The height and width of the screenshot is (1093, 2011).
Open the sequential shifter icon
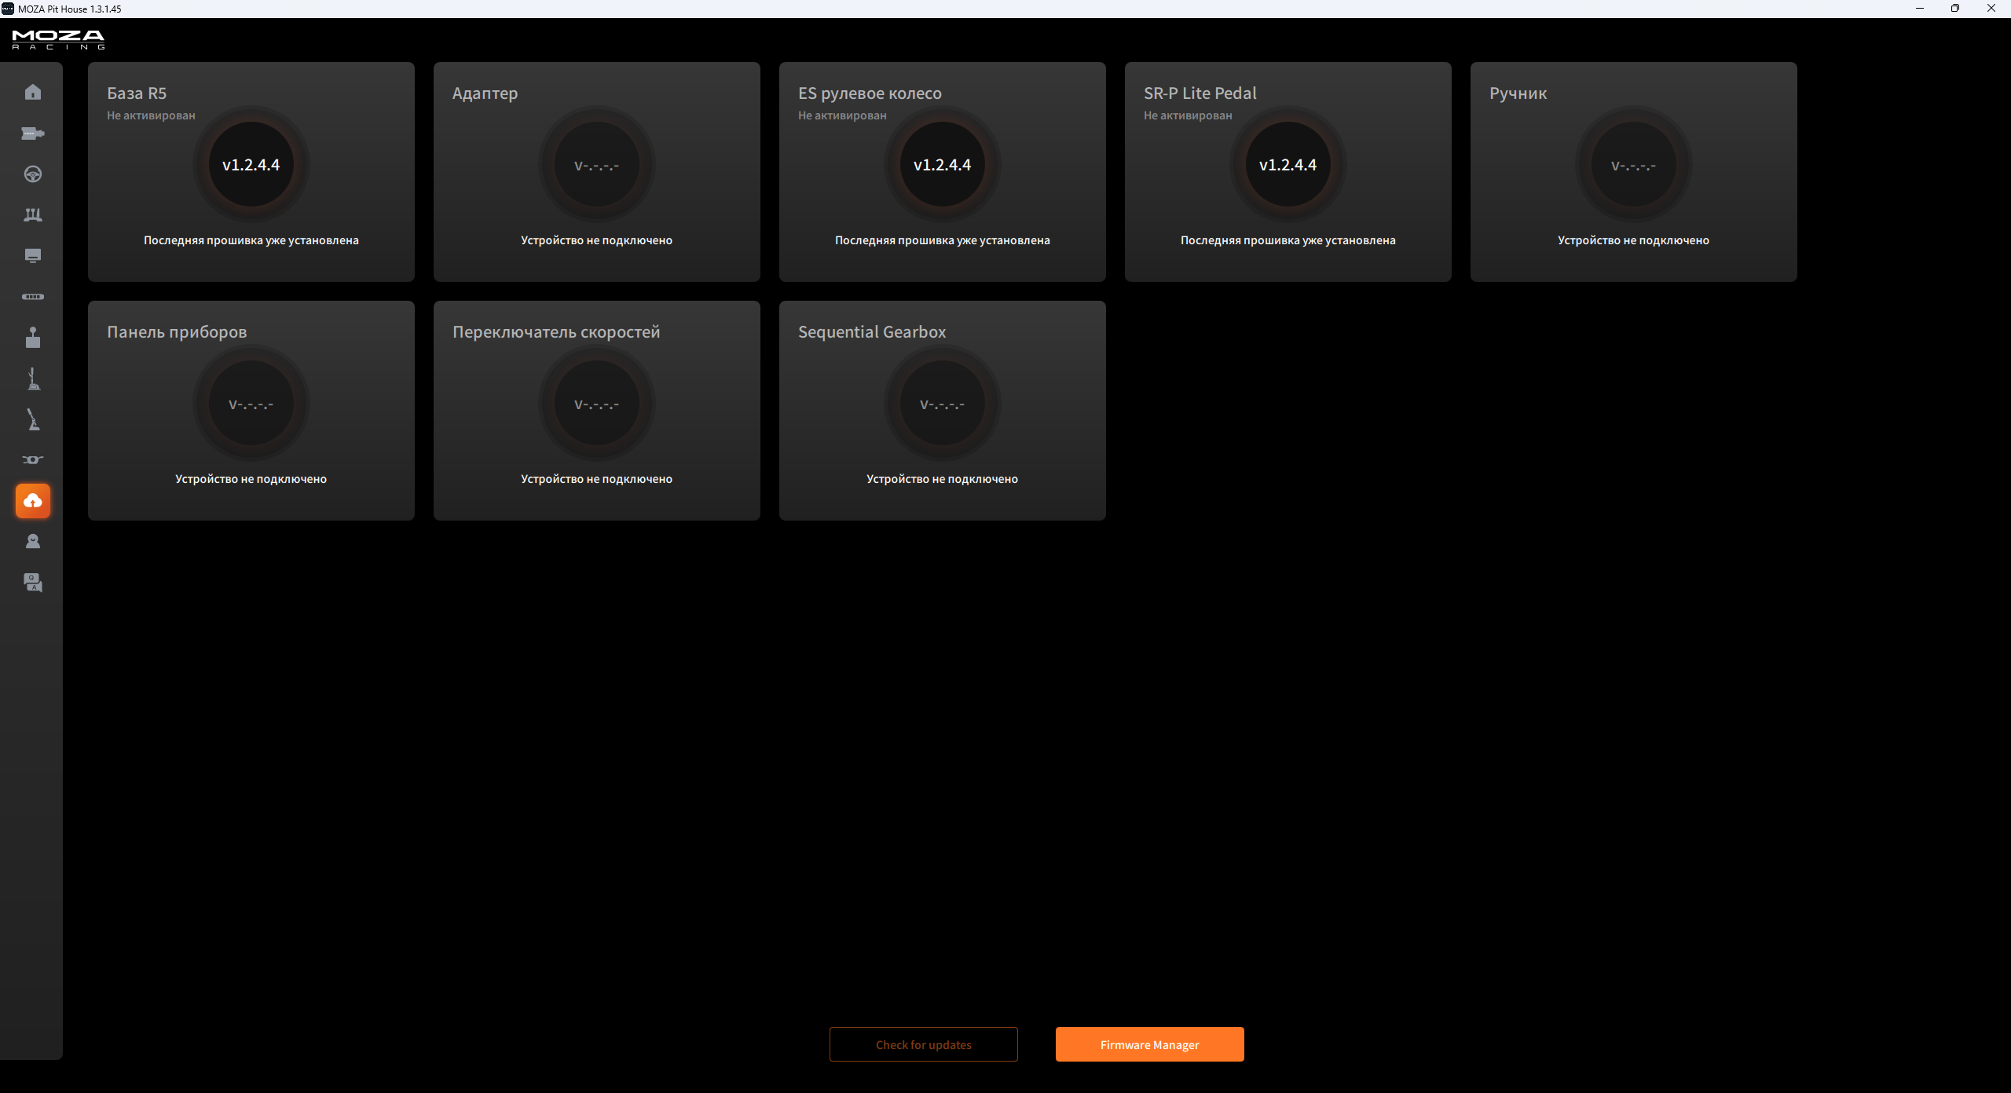tap(33, 378)
